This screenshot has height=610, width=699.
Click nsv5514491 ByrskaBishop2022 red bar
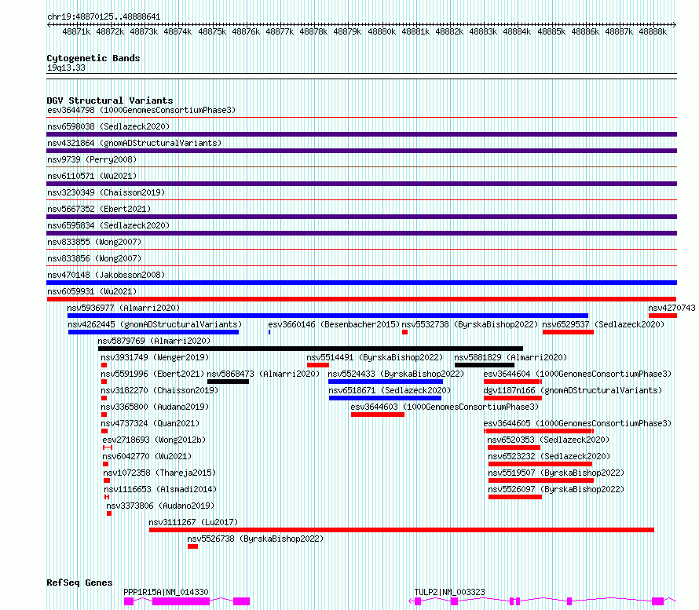coord(318,365)
